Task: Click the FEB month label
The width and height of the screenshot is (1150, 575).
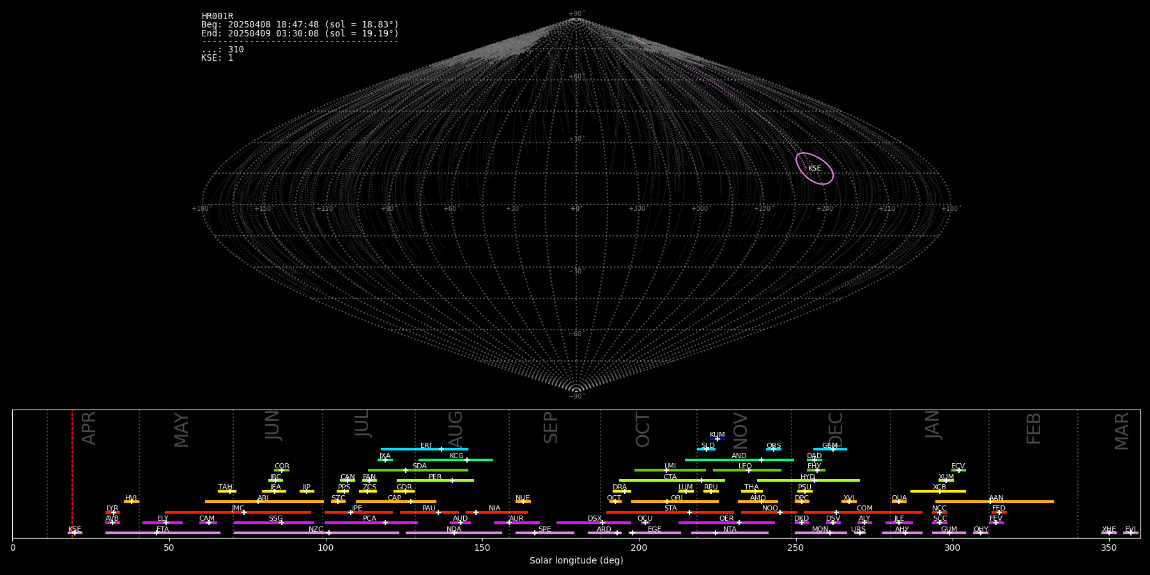Action: click(x=1033, y=429)
